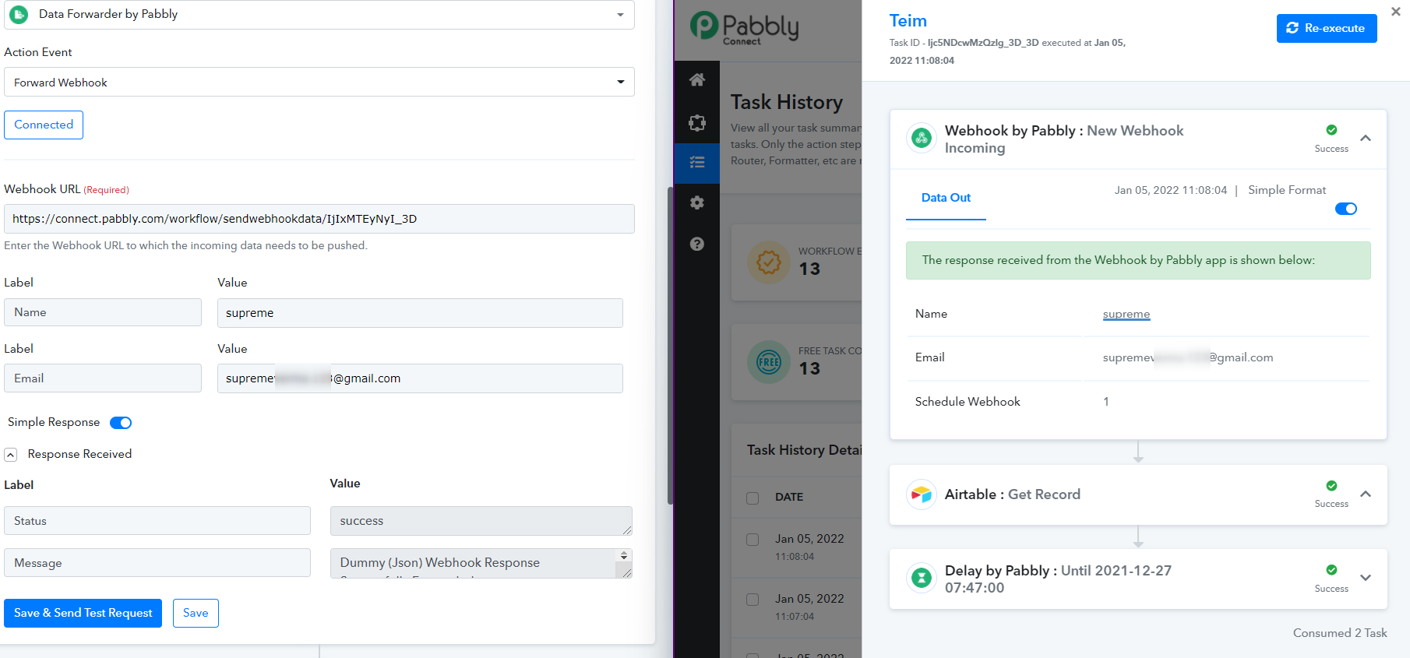Click the Airtable step icon

pos(922,494)
